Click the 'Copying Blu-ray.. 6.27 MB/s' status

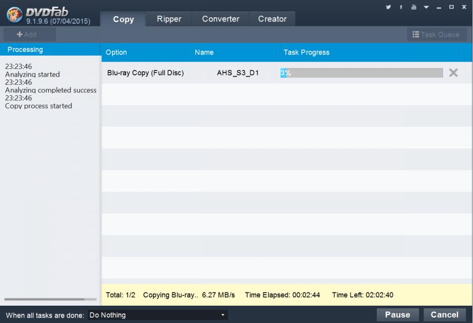click(189, 295)
